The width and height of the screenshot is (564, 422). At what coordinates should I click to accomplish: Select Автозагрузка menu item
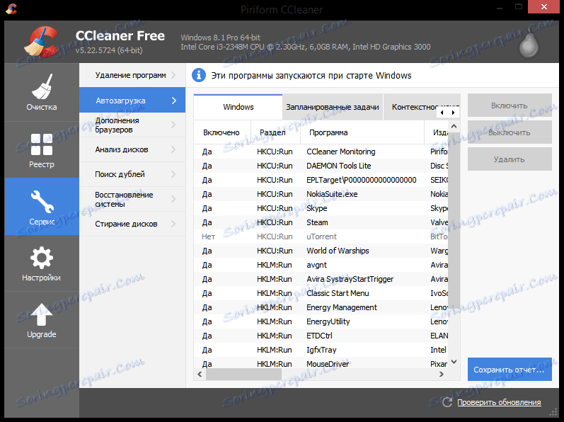(x=132, y=101)
